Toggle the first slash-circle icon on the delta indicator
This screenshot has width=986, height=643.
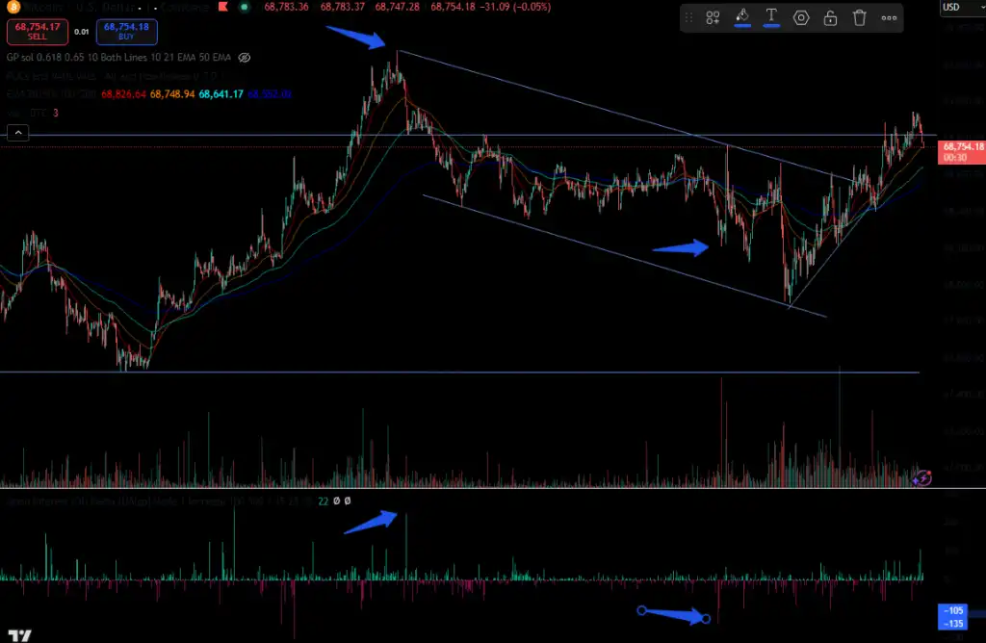(337, 501)
